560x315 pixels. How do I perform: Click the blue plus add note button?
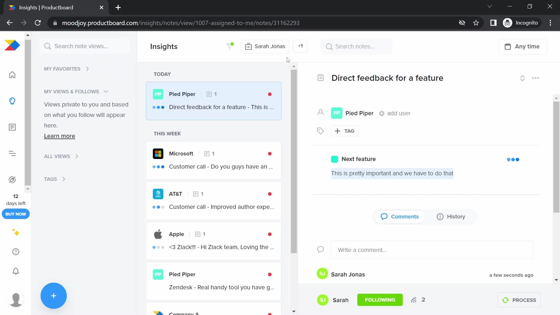pyautogui.click(x=54, y=296)
